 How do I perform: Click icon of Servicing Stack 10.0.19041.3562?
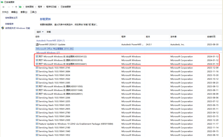[x=37, y=79]
